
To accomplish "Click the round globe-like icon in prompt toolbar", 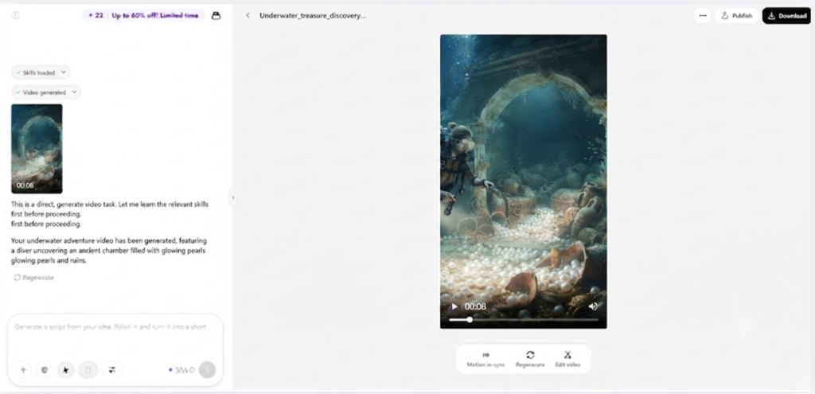I will [x=45, y=370].
